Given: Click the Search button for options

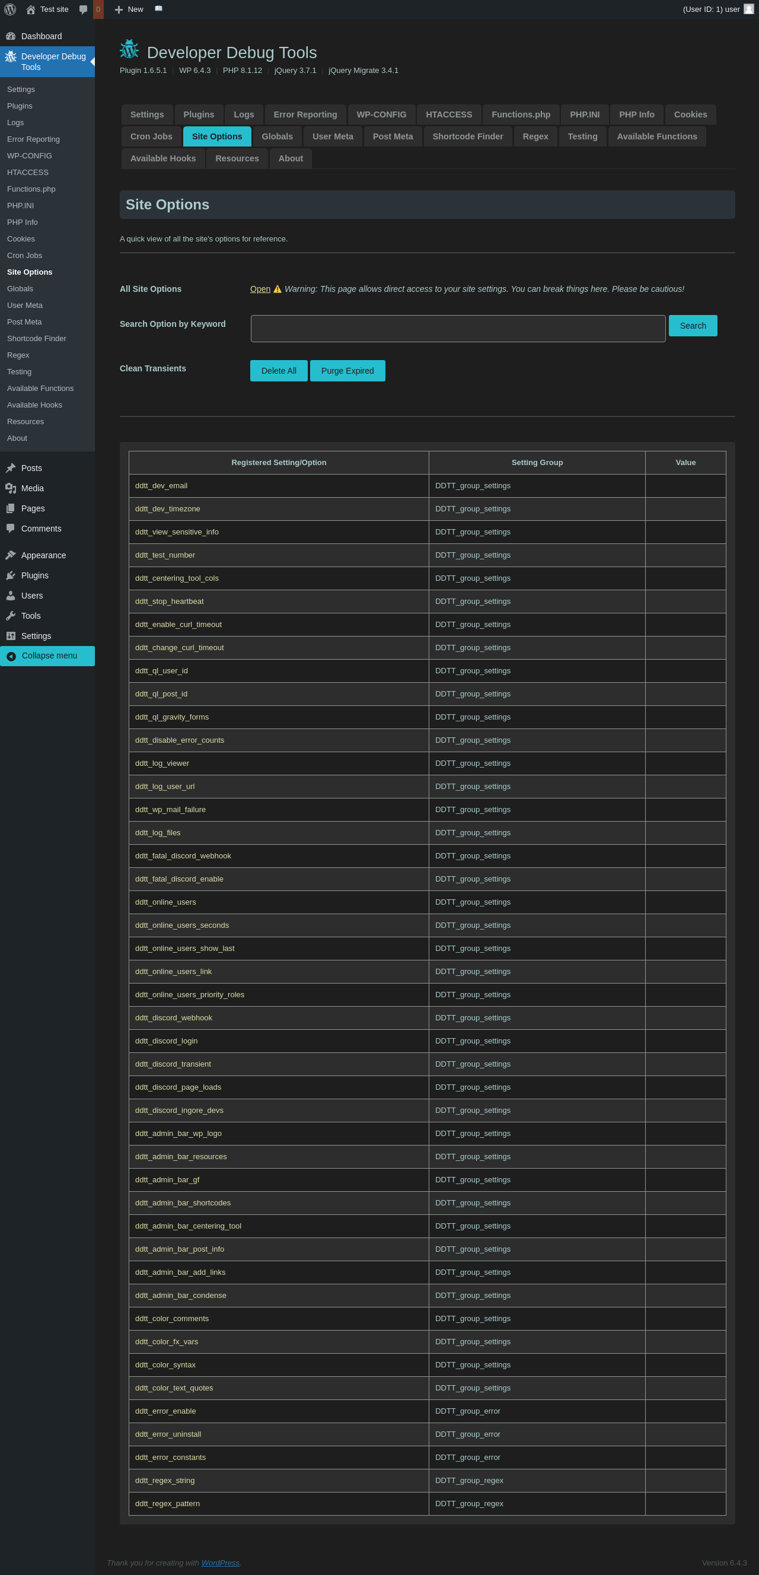Looking at the screenshot, I should (x=693, y=326).
